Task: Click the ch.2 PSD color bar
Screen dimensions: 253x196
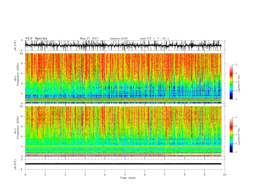Action: point(231,135)
